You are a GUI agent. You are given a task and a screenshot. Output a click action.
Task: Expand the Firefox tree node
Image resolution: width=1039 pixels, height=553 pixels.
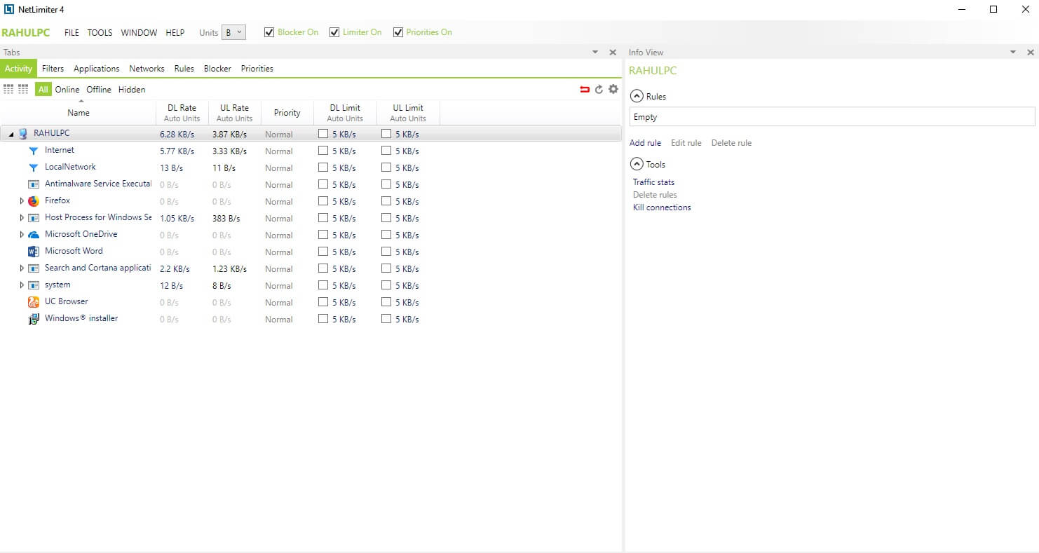coord(22,201)
